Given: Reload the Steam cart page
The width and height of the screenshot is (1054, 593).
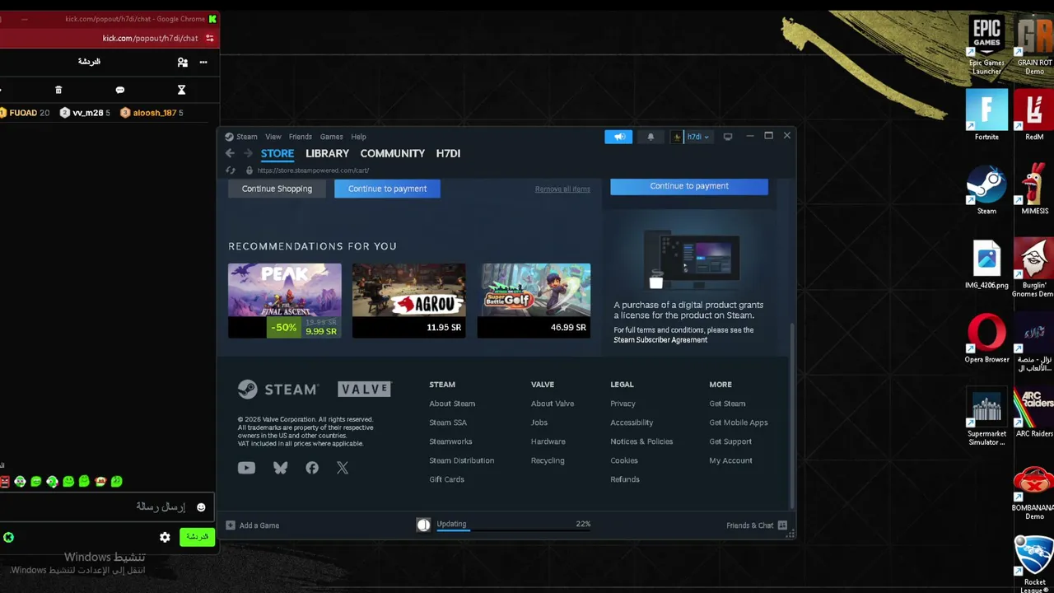Looking at the screenshot, I should pyautogui.click(x=231, y=170).
